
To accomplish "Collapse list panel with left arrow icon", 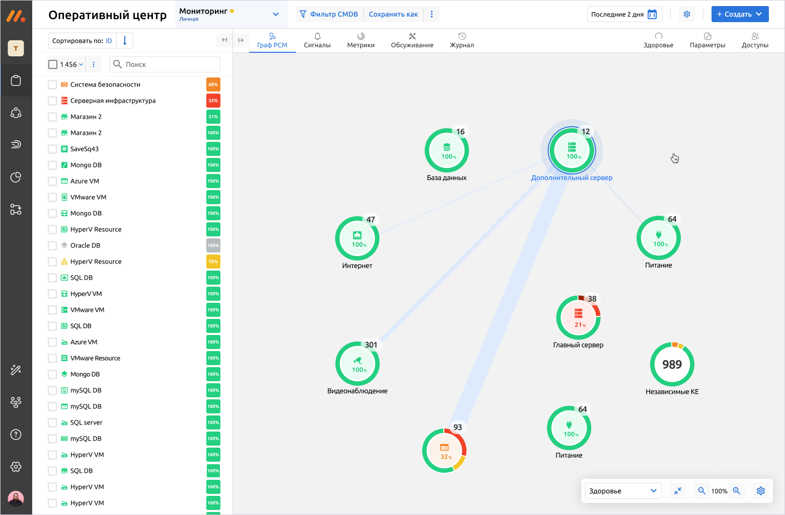I will click(x=224, y=40).
